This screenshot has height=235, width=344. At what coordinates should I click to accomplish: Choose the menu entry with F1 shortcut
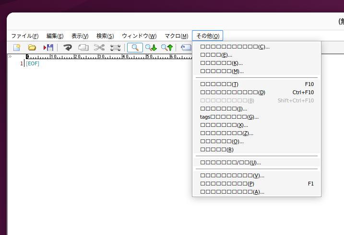click(x=257, y=184)
